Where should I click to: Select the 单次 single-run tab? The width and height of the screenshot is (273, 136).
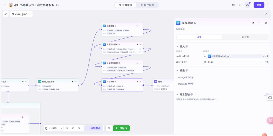[x=199, y=37]
